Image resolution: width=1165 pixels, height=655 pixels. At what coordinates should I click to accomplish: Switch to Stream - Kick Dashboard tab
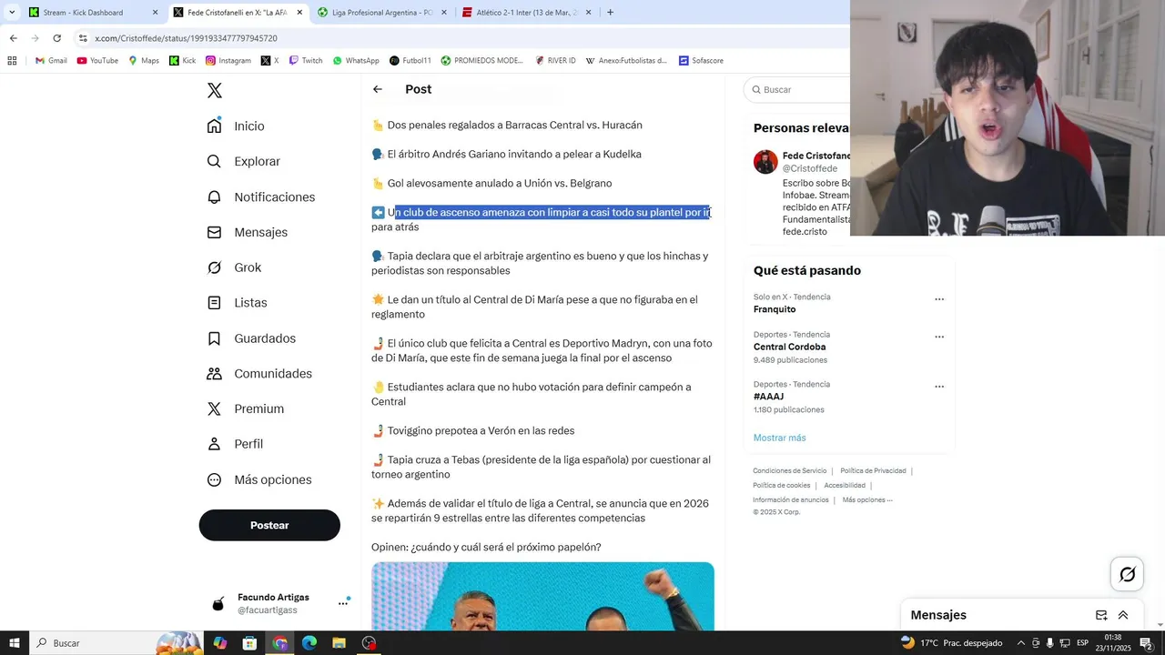point(91,13)
